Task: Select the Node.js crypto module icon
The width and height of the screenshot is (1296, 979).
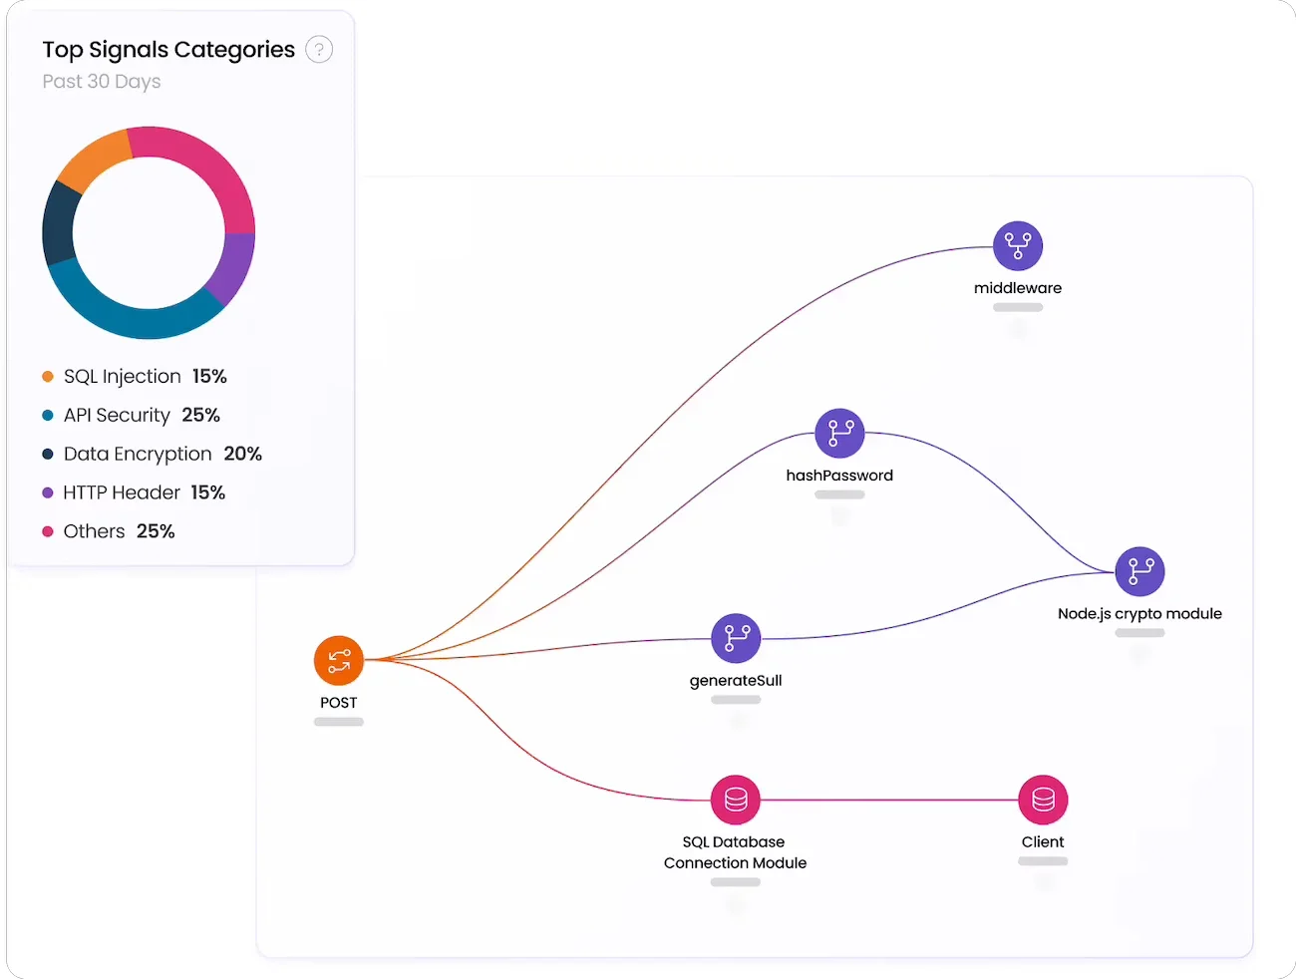Action: click(1139, 571)
